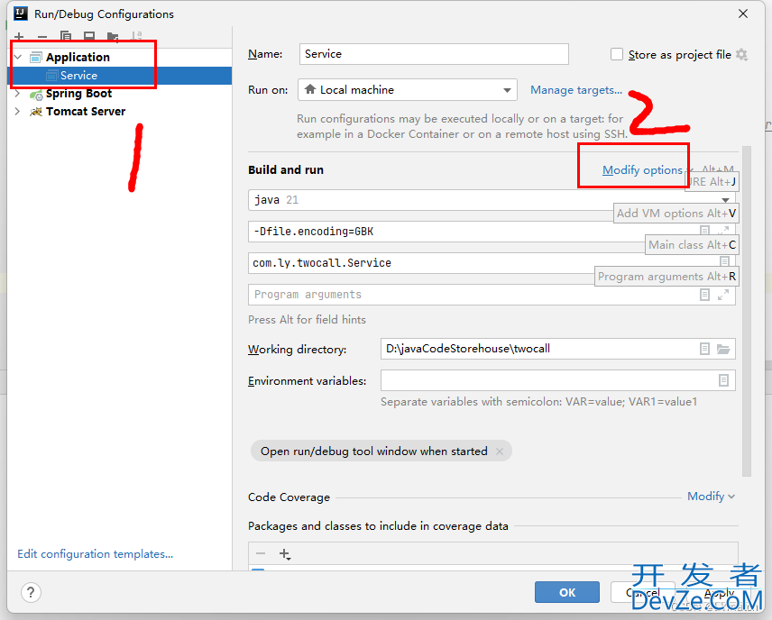This screenshot has height=620, width=772.
Task: Add a new run configuration
Action: [x=19, y=36]
